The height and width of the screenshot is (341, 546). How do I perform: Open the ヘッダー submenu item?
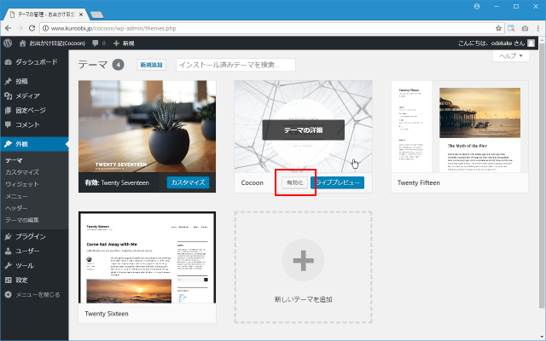point(16,208)
